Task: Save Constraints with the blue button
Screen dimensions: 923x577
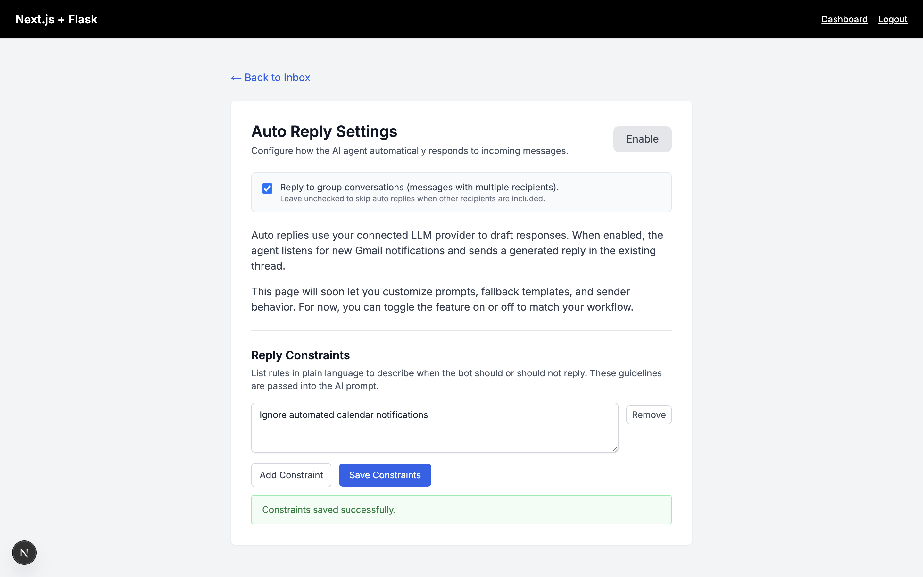Action: [385, 475]
